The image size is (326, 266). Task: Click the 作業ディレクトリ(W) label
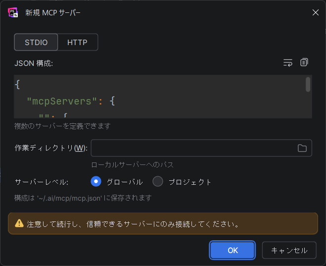click(51, 148)
